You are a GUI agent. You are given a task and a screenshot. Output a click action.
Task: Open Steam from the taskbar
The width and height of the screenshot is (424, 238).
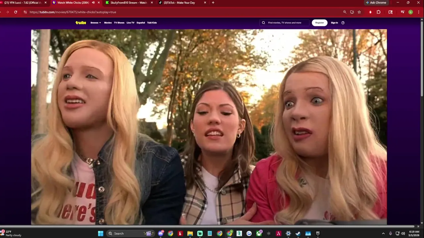(298, 233)
